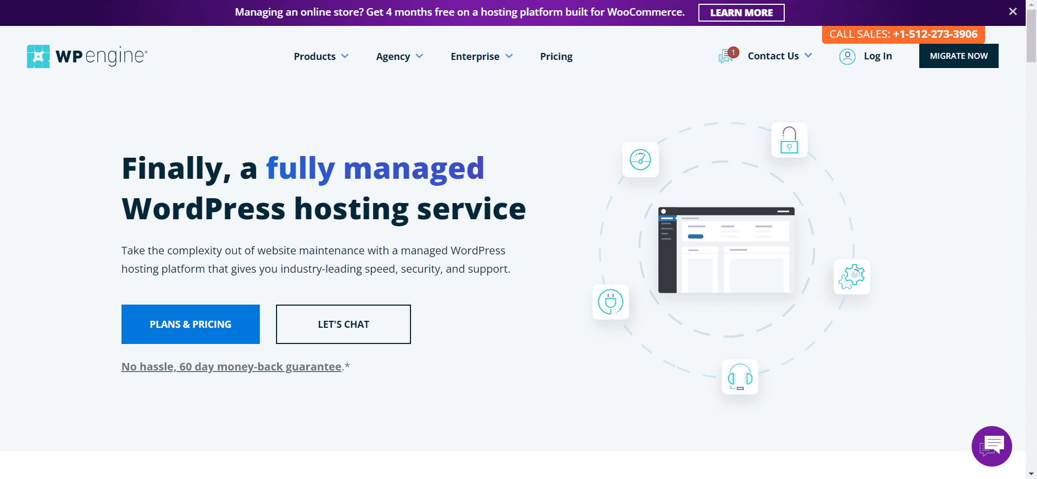
Task: Open the Agency menu
Action: [393, 56]
